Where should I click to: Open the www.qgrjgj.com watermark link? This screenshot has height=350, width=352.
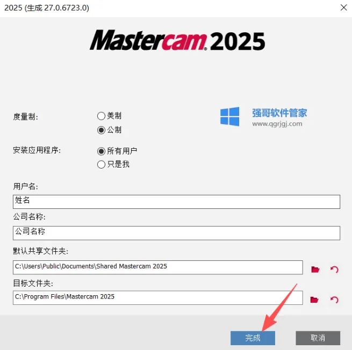tap(277, 124)
